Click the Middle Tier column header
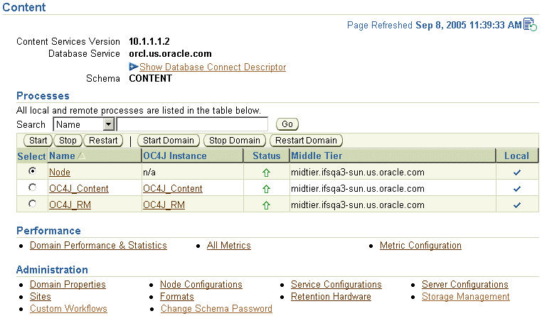542x316 pixels. pyautogui.click(x=317, y=156)
